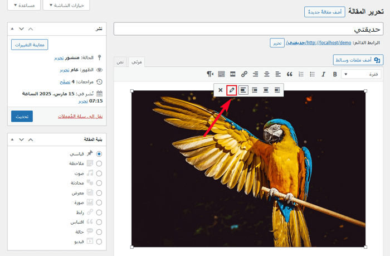Toggle italic formatting in the editor toolbar
Screen dimensions: 390x256
(x=323, y=74)
